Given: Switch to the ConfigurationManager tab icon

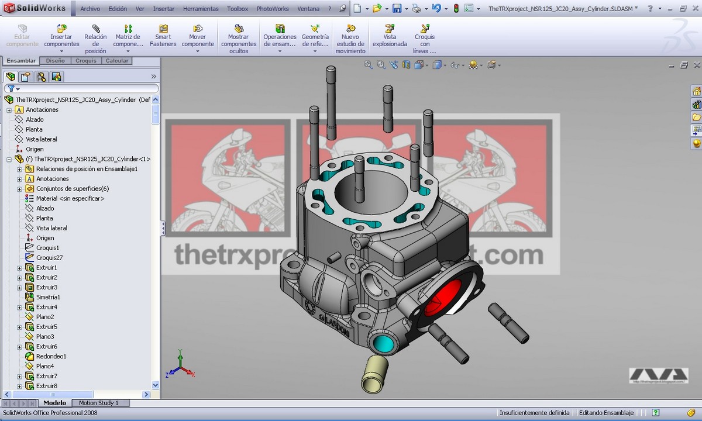Looking at the screenshot, I should [41, 77].
